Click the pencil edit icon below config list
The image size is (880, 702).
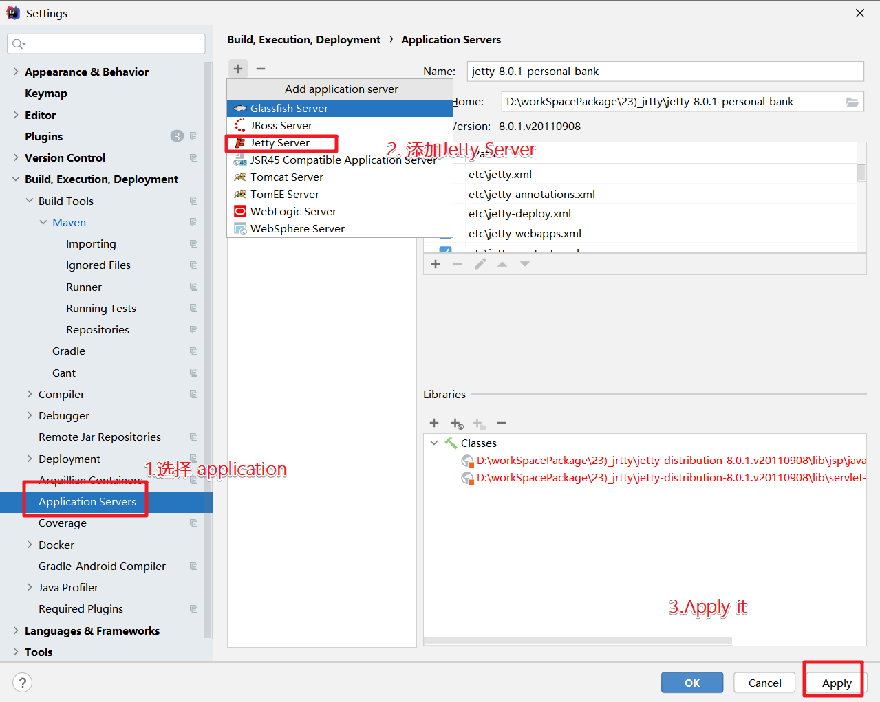coord(480,264)
